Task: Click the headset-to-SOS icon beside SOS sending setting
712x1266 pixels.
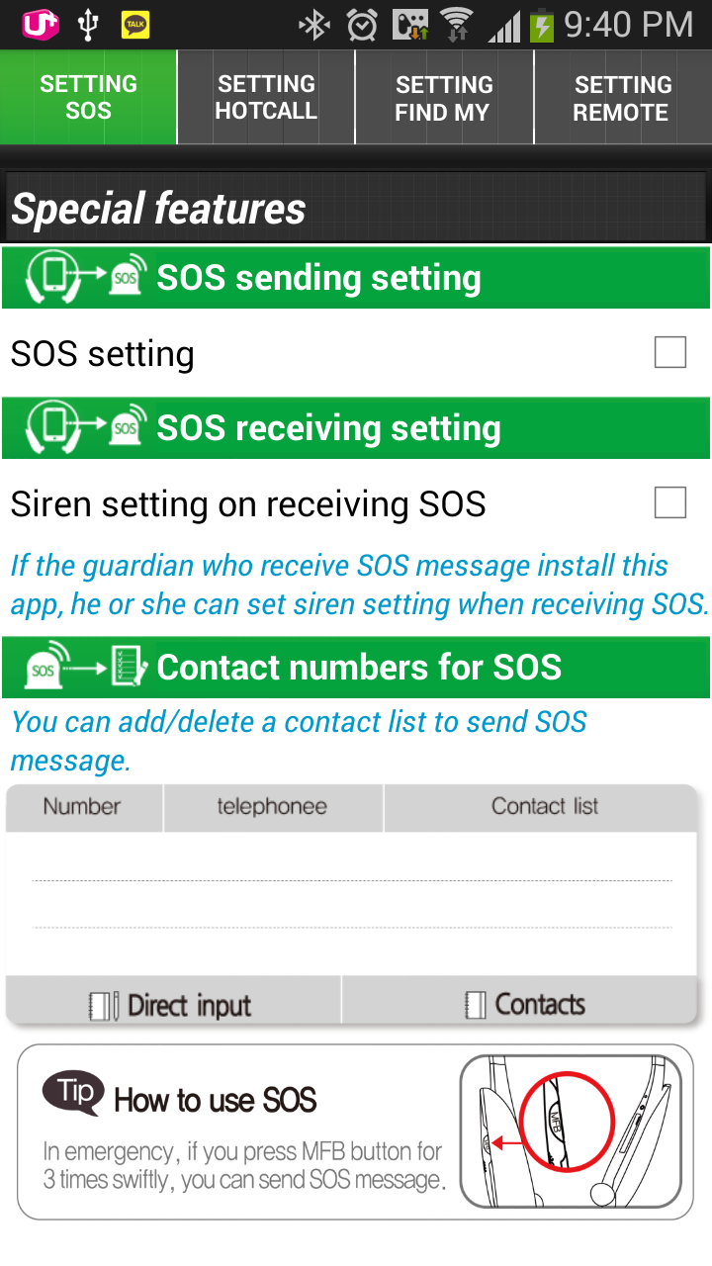Action: 86,279
